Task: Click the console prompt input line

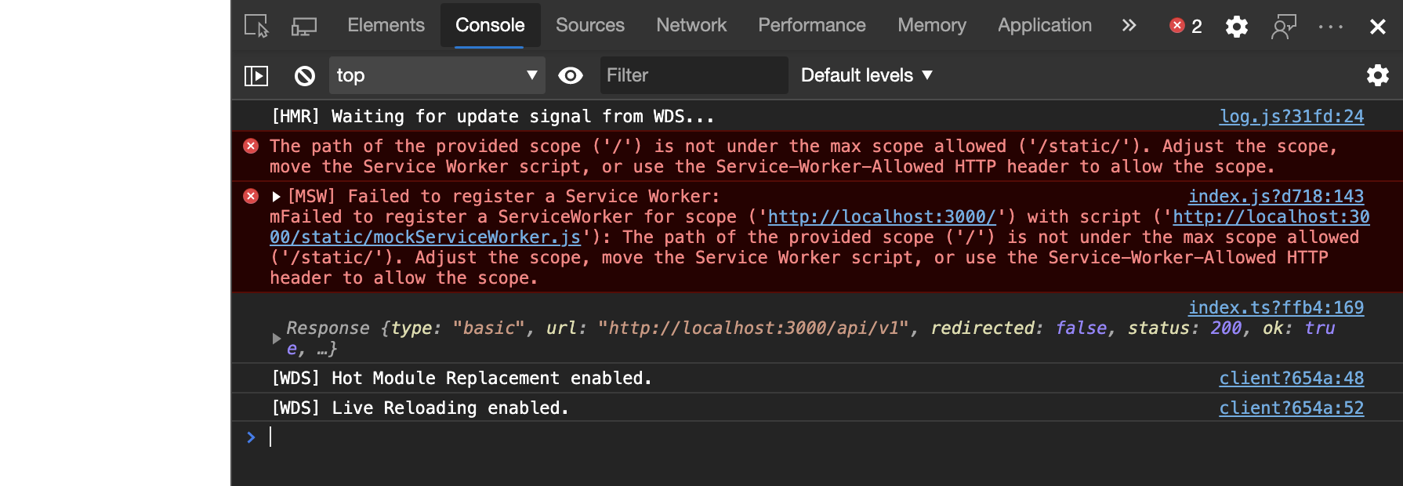Action: [815, 437]
